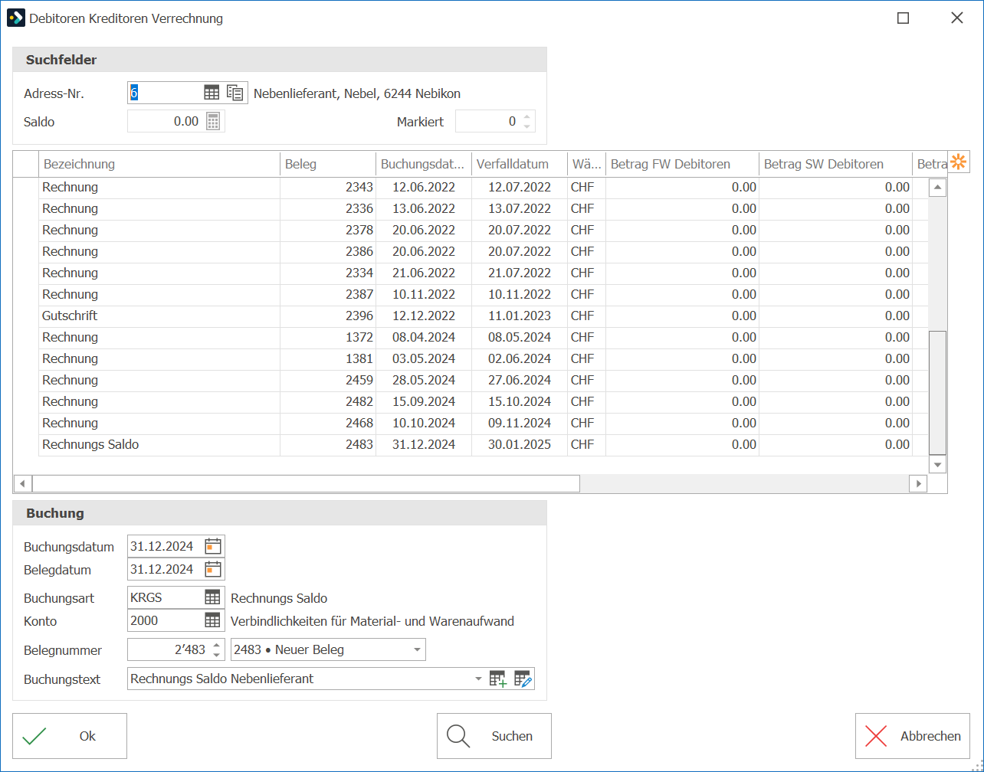
Task: Click the Verfalldatum cell 09.11.2024
Action: tap(520, 423)
